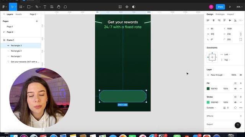Click the independent corners icon

point(241,40)
